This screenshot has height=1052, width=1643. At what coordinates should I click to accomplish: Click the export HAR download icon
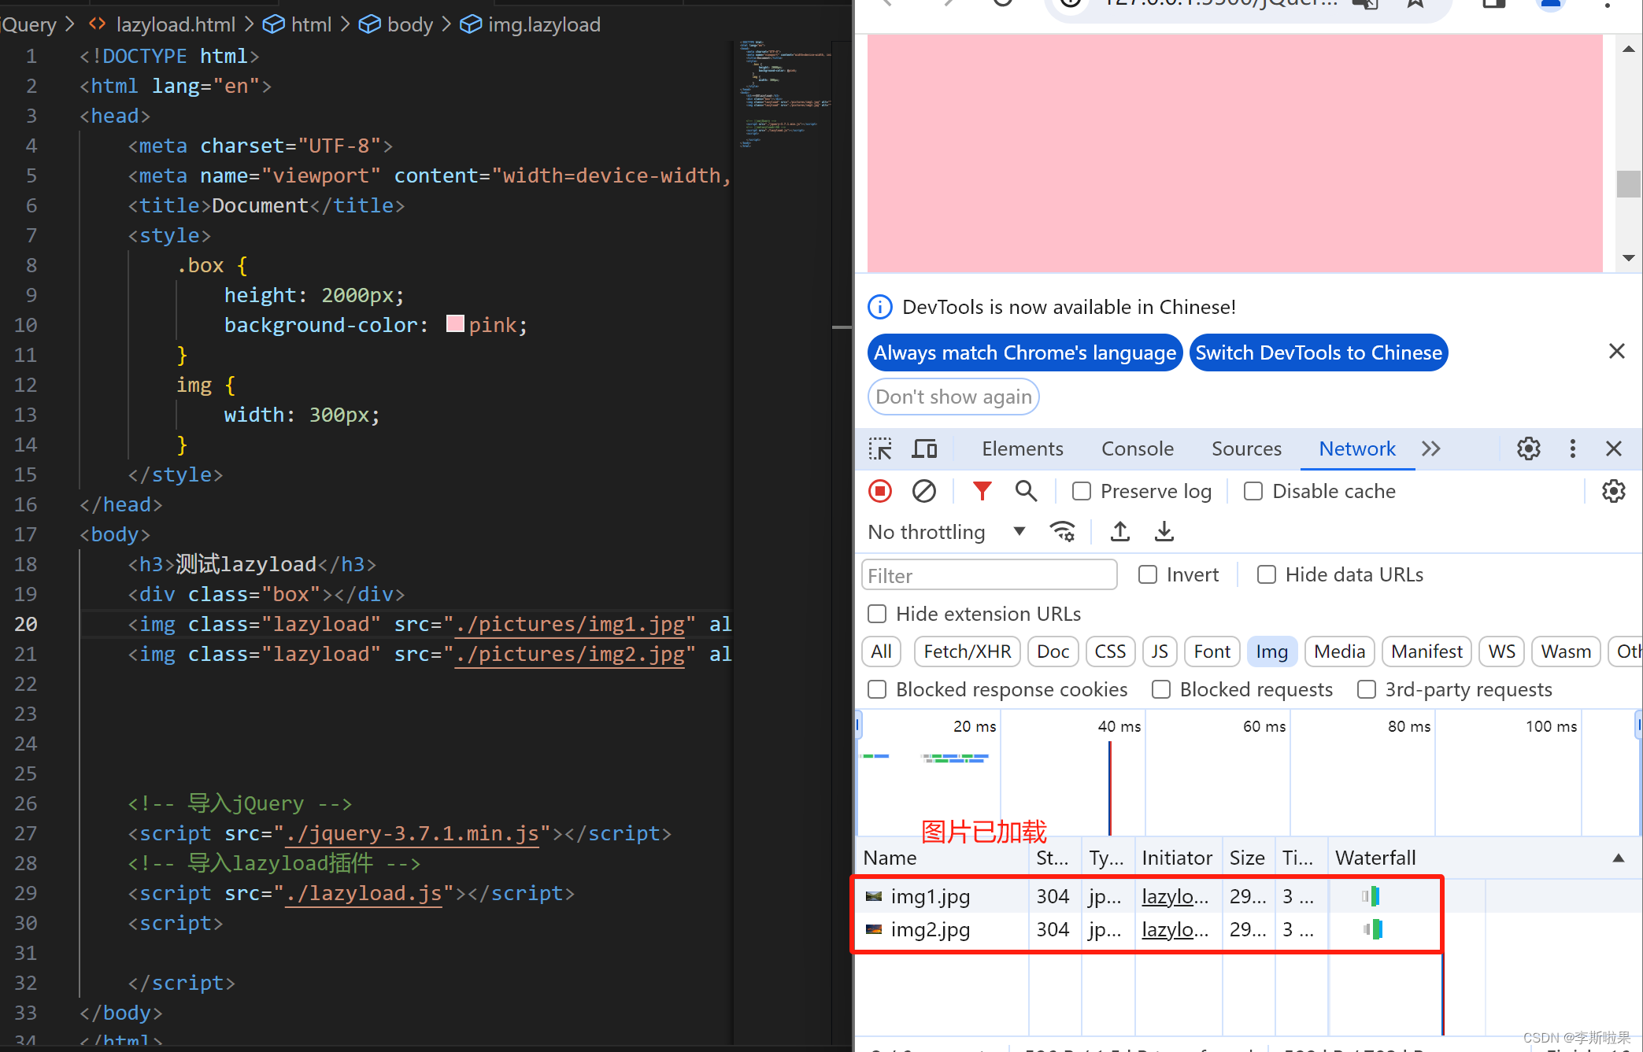pyautogui.click(x=1164, y=532)
